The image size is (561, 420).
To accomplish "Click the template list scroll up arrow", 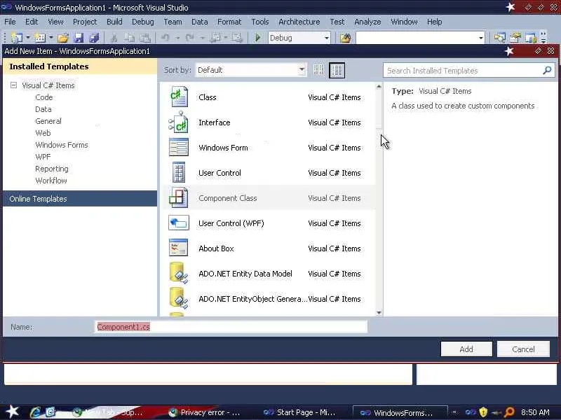I will [379, 86].
